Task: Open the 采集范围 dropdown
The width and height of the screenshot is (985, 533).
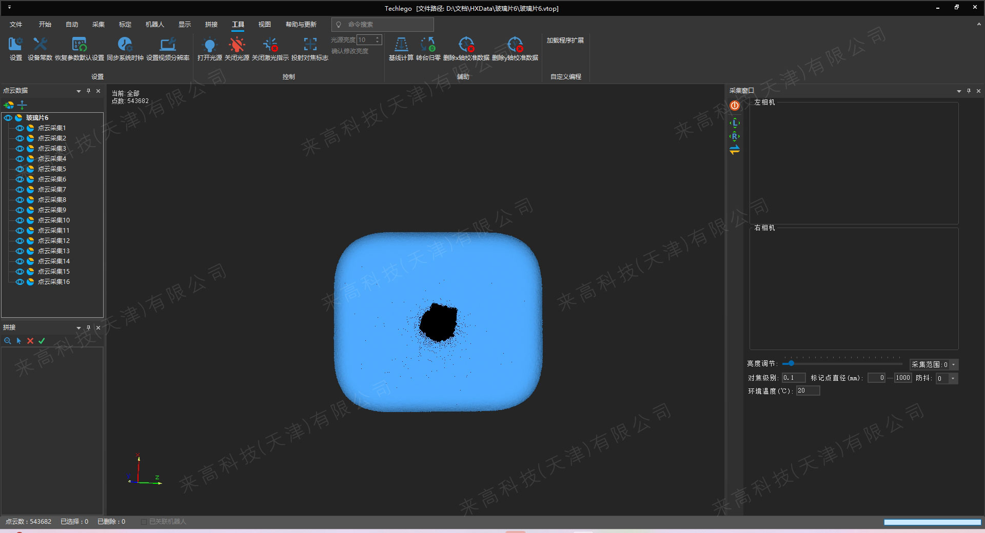Action: click(x=954, y=365)
